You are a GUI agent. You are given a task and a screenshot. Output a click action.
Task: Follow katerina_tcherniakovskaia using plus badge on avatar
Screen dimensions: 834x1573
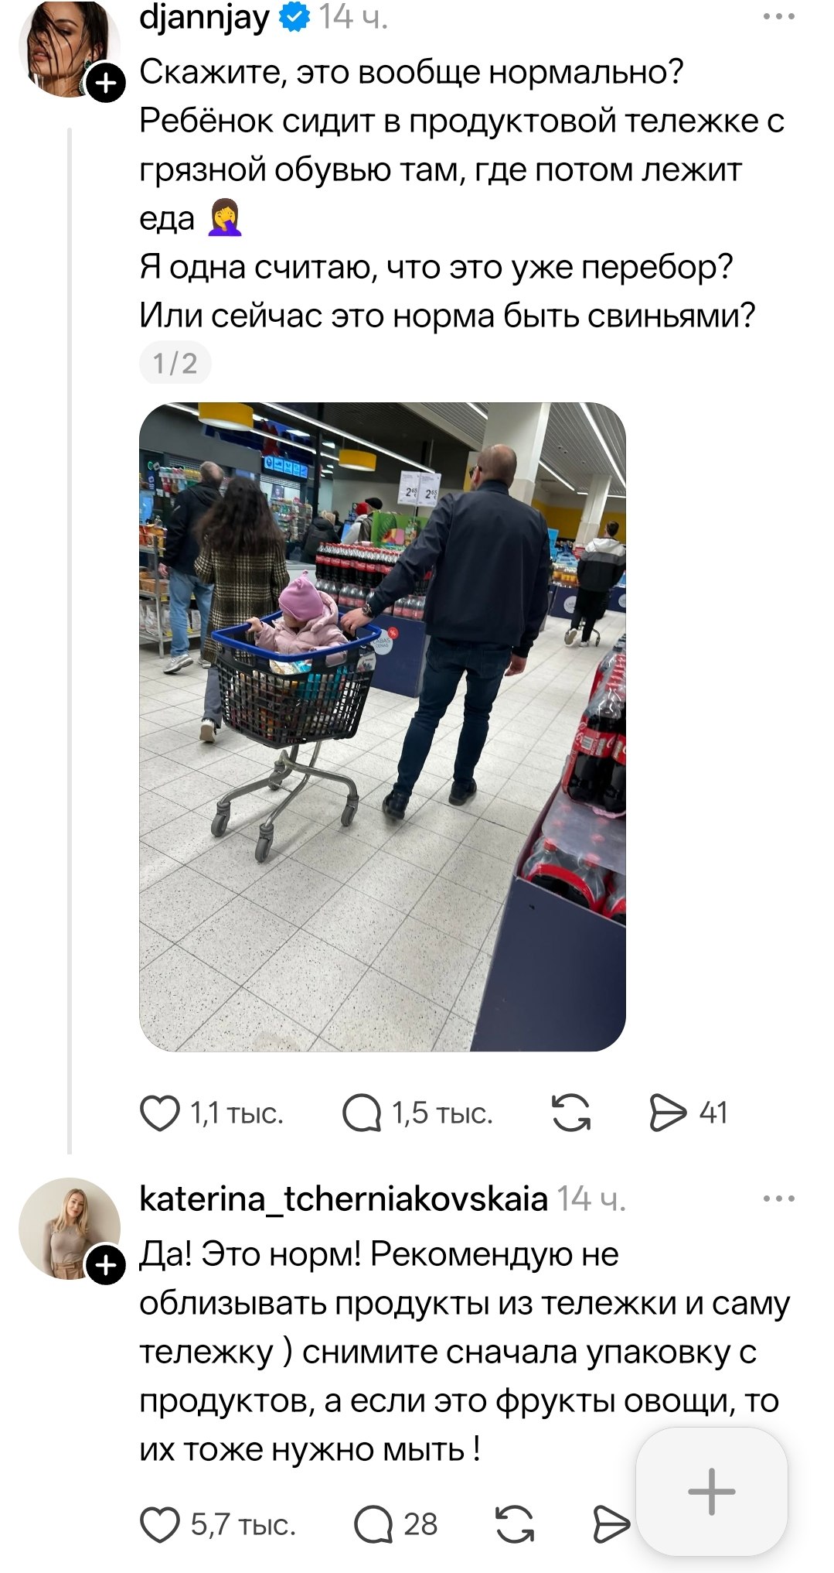tap(105, 1265)
